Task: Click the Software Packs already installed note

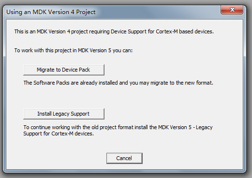Action: (119, 83)
